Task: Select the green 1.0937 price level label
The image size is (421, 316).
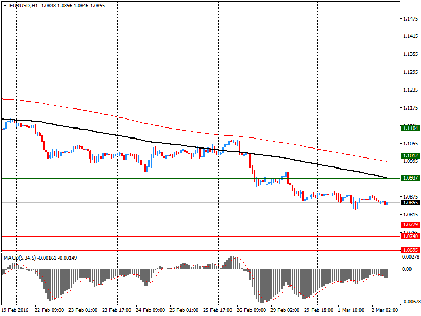Action: pyautogui.click(x=410, y=178)
